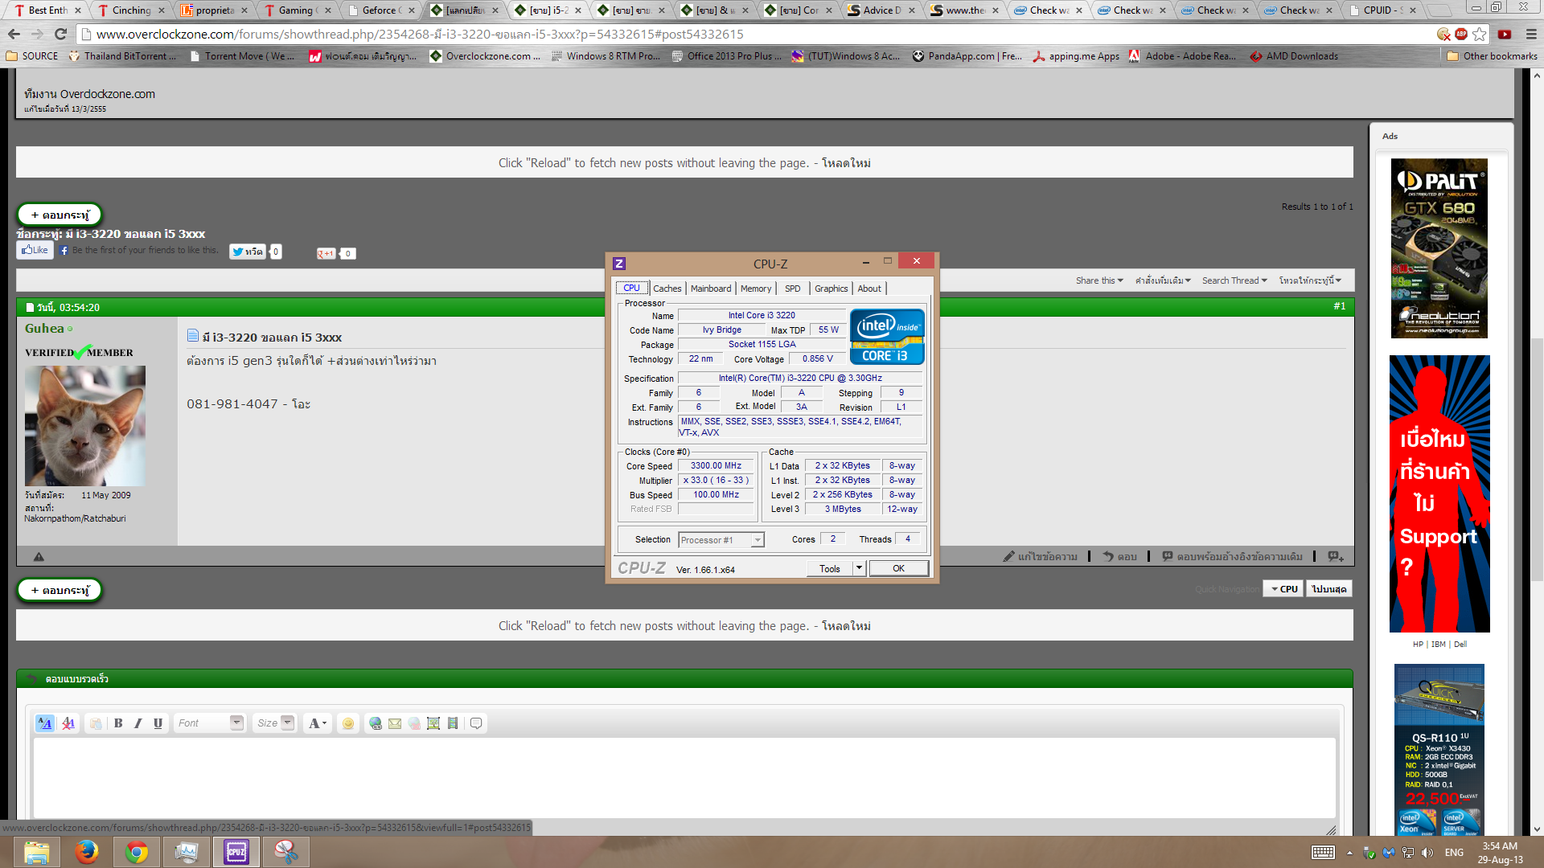Click Guhea's cat avatar thumbnail
This screenshot has width=1544, height=868.
point(85,426)
